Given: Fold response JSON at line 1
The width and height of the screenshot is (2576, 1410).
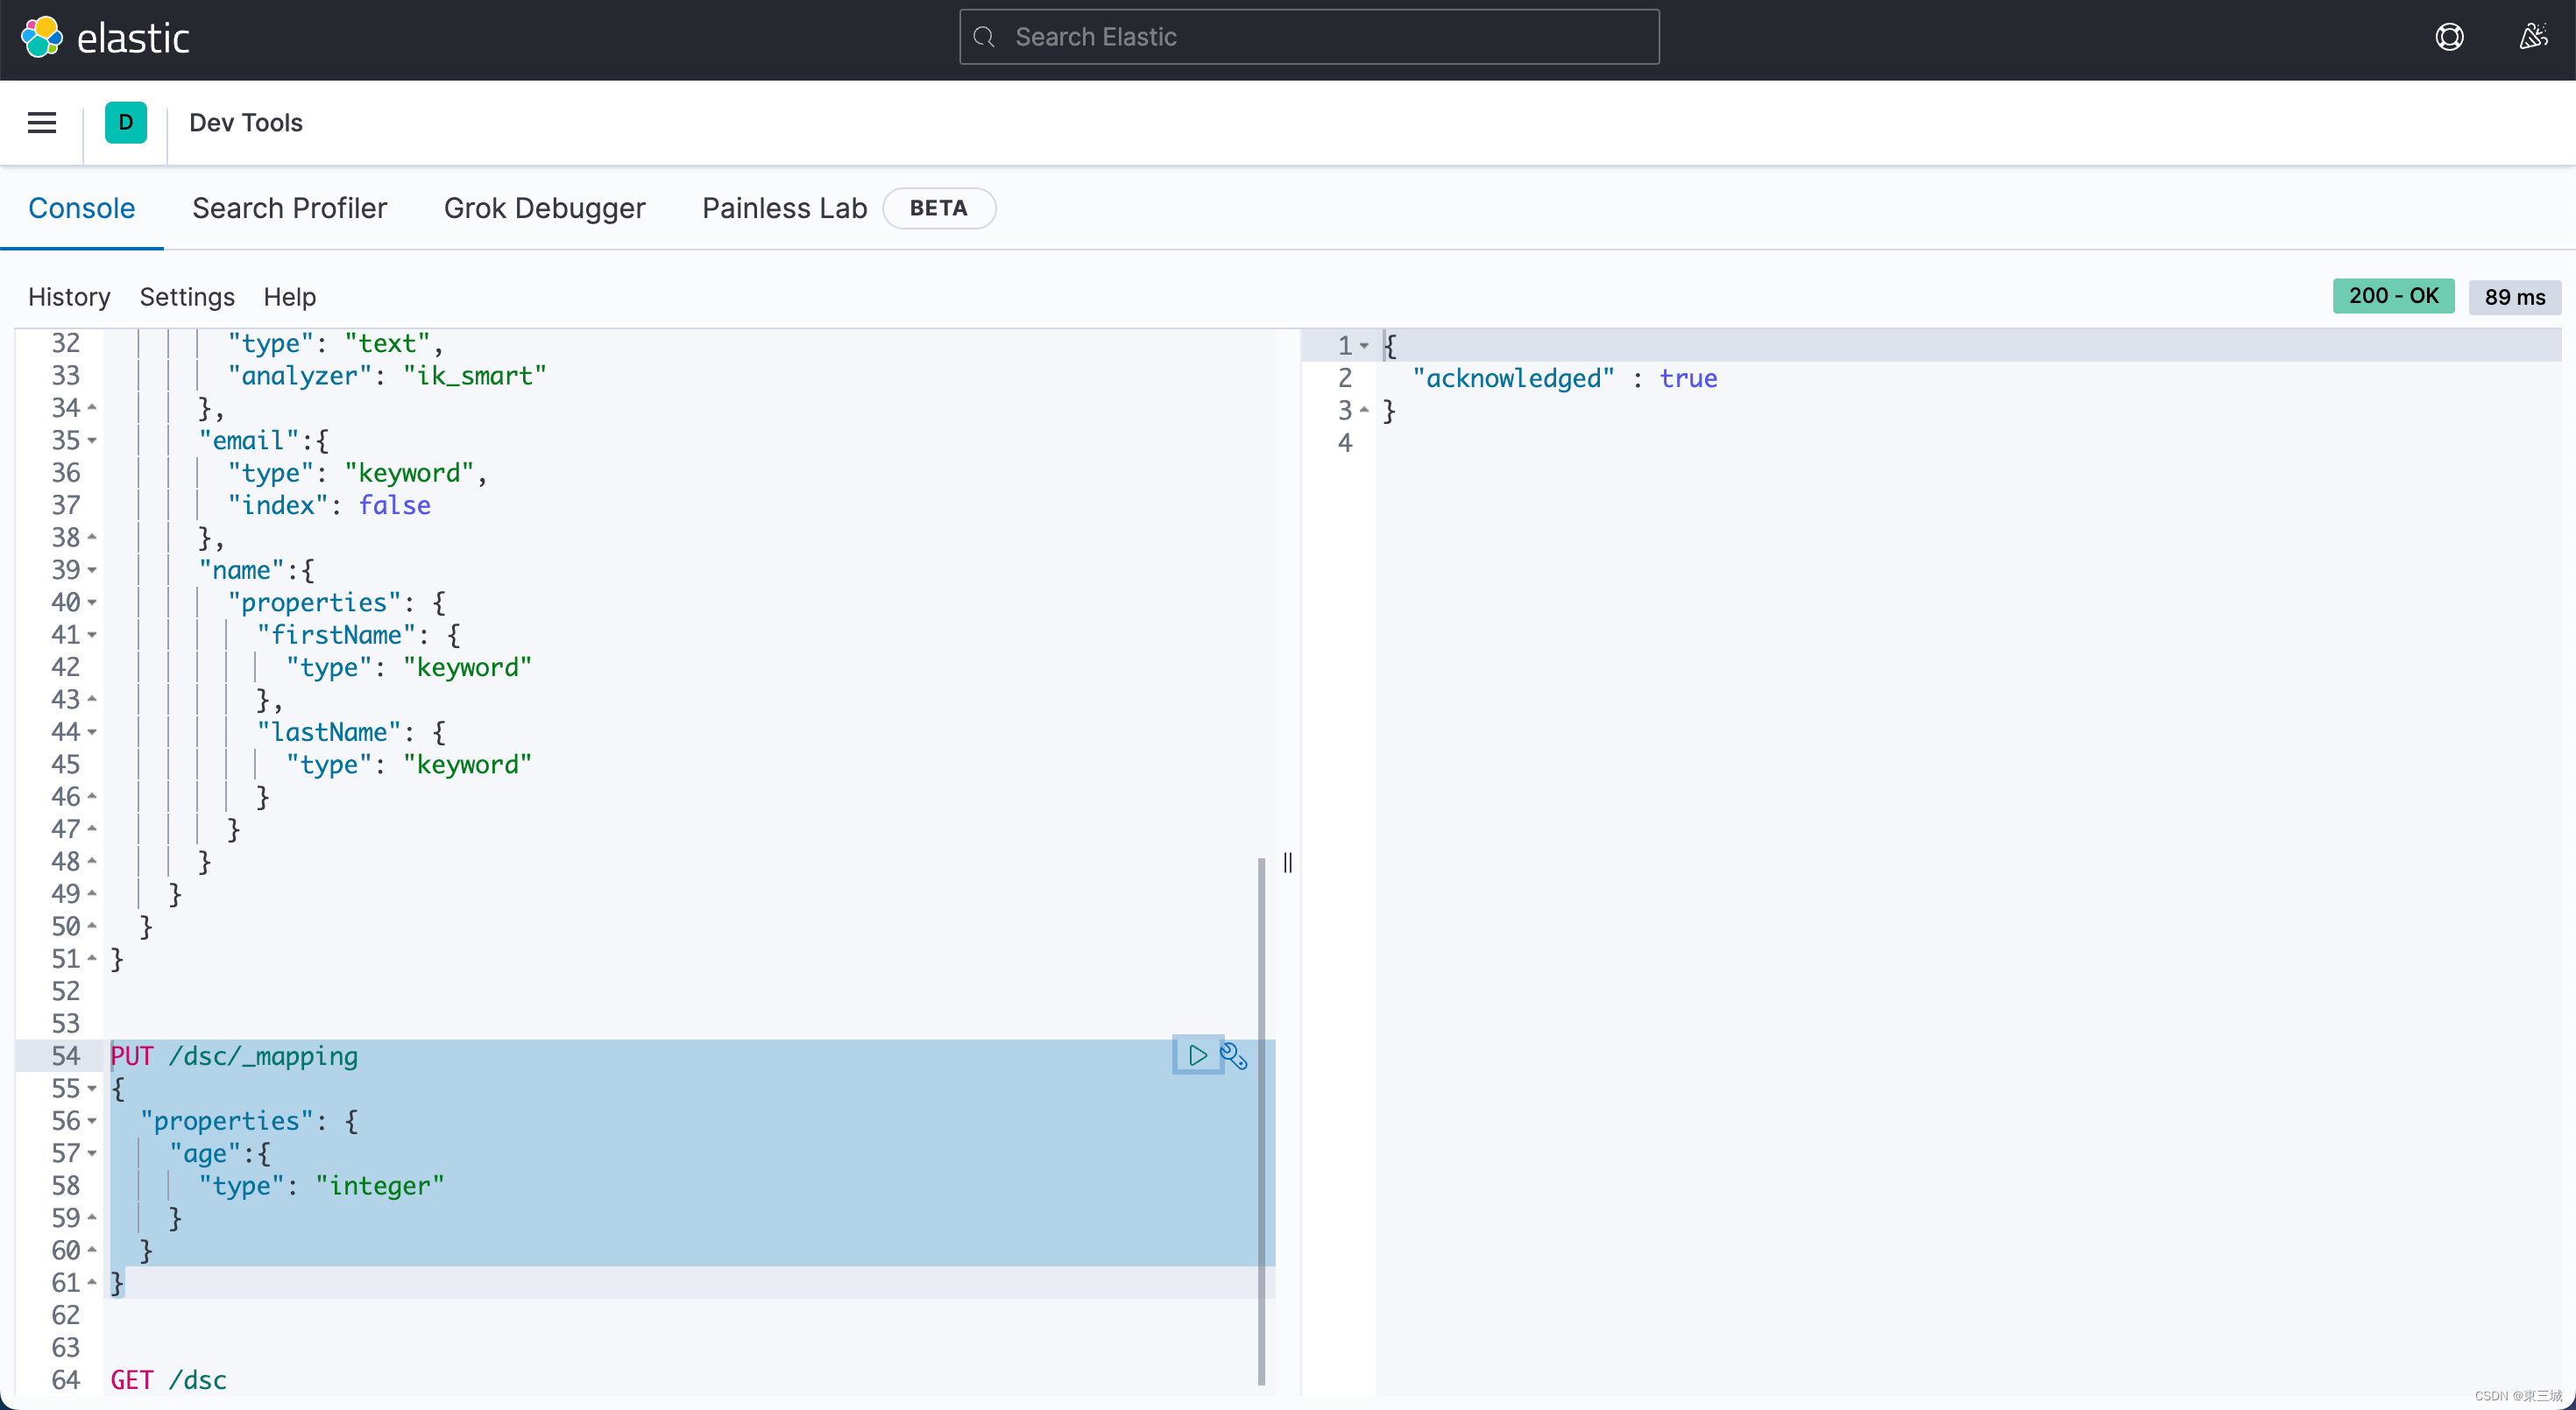Looking at the screenshot, I should 1364,346.
